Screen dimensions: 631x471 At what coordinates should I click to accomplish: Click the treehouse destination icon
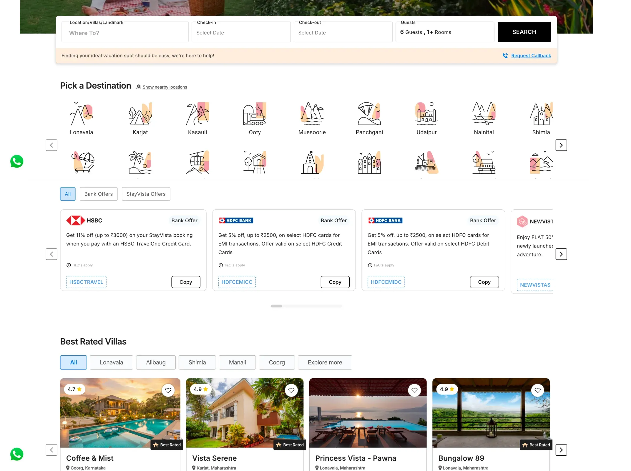(x=255, y=162)
